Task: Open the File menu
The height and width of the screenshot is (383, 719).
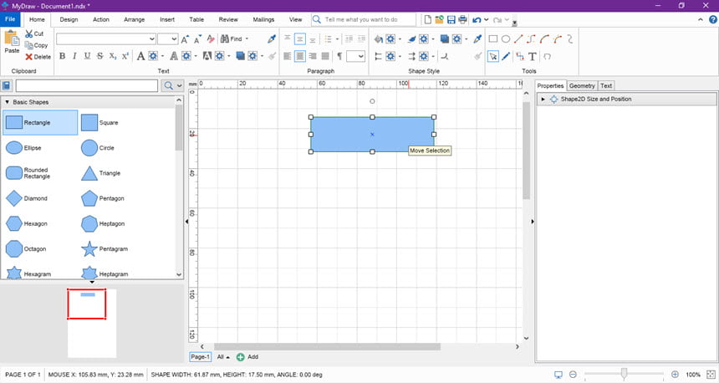Action: pos(10,19)
